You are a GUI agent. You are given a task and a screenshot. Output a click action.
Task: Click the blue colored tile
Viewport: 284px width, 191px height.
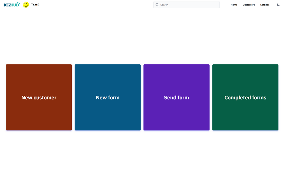107,115
